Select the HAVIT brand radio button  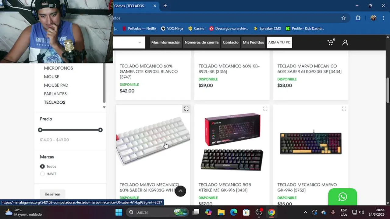coord(42,174)
